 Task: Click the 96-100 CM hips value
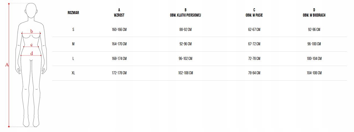click(314, 44)
